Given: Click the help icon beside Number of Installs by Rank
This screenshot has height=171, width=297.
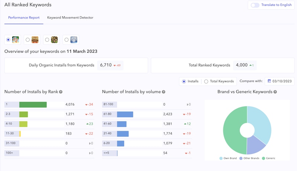Looking at the screenshot, I should [61, 92].
